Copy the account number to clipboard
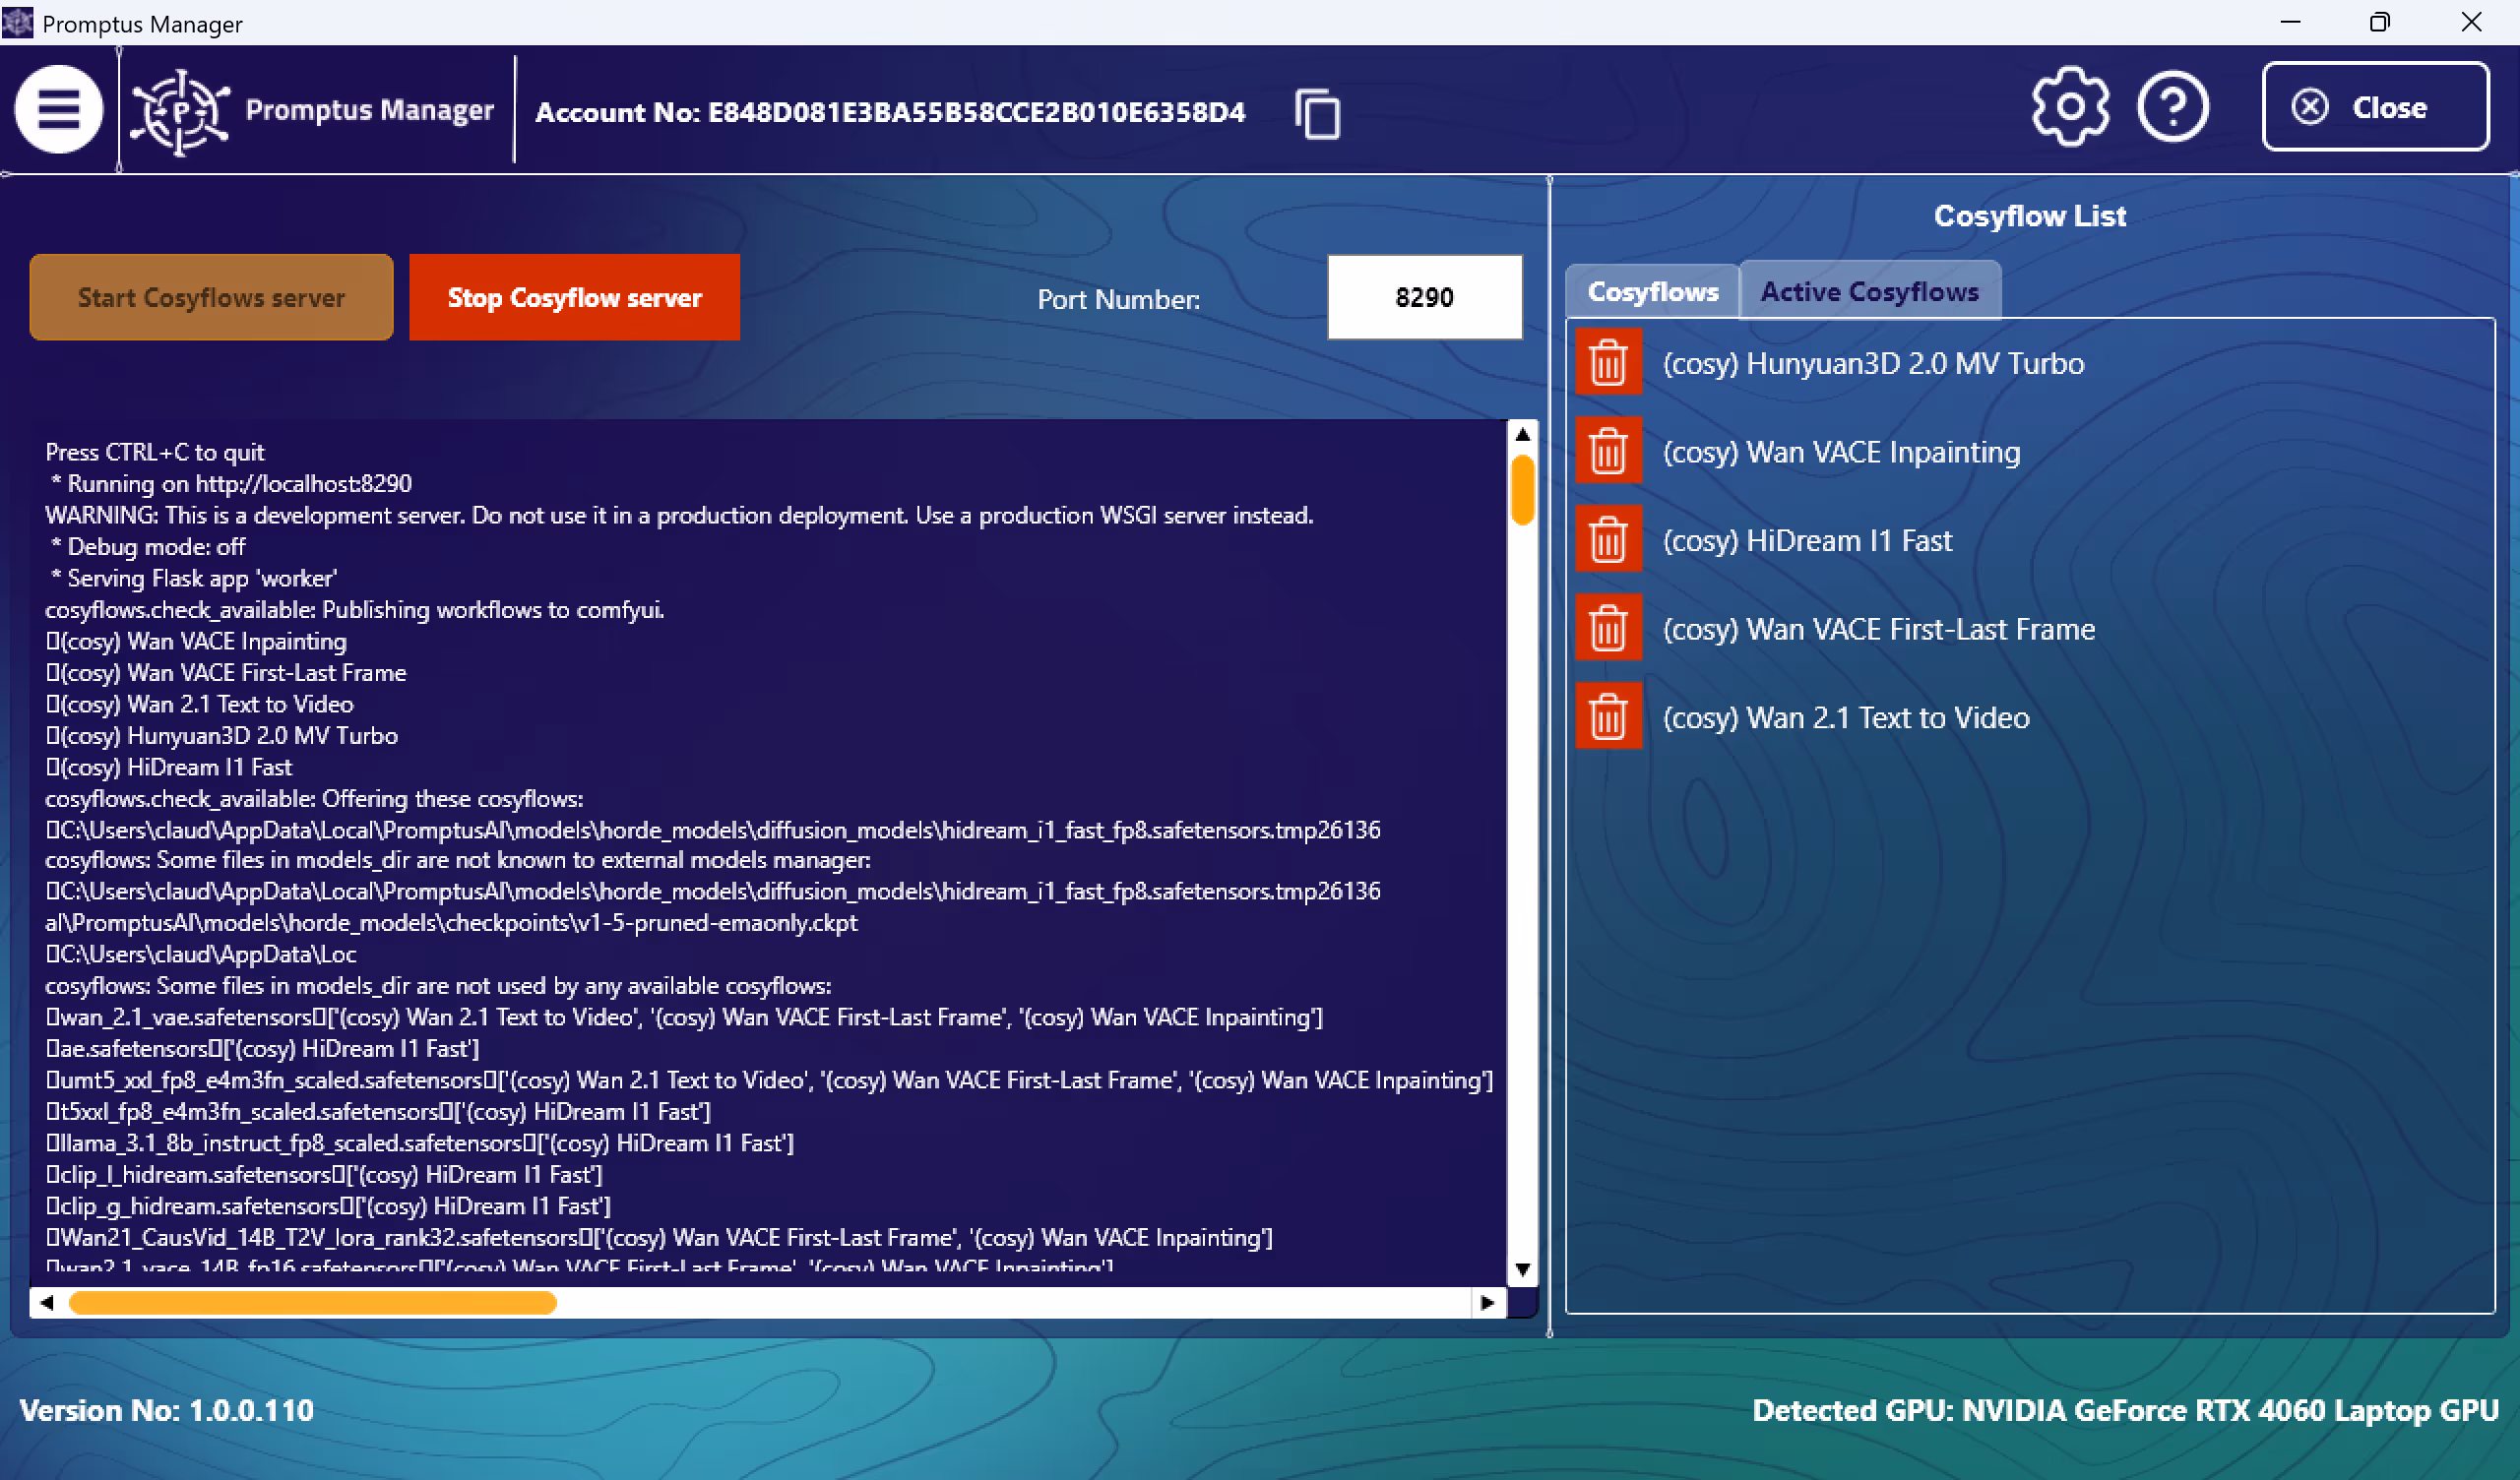2520x1480 pixels. [x=1317, y=113]
